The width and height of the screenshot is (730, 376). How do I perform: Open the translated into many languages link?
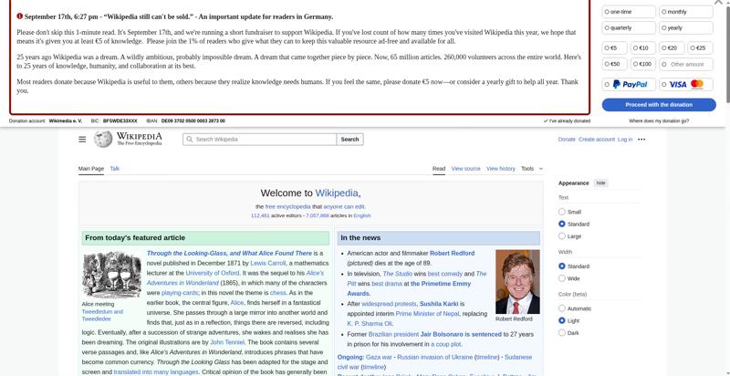click(x=156, y=371)
